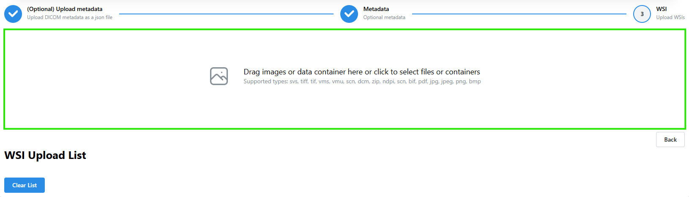This screenshot has width=689, height=197.
Task: Switch to the 'Metadata' step title
Action: pos(376,9)
